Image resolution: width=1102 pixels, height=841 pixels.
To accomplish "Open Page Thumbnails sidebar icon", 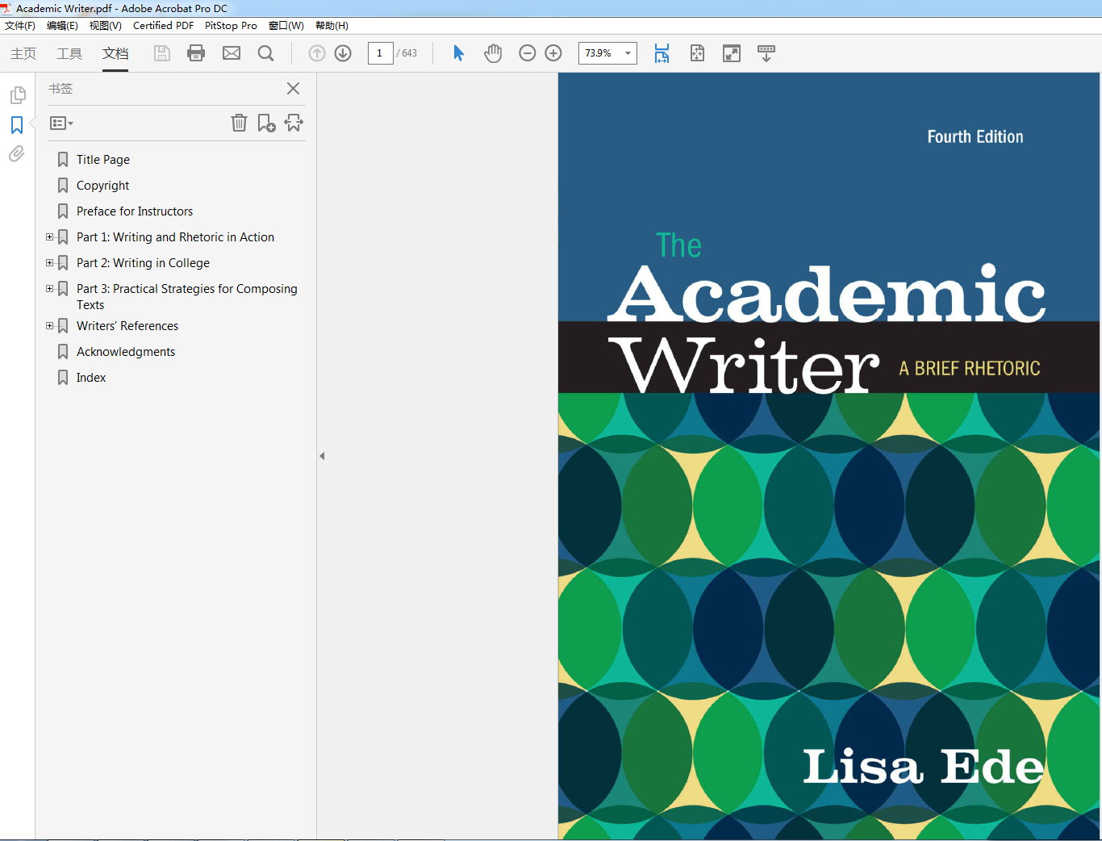I will click(17, 95).
